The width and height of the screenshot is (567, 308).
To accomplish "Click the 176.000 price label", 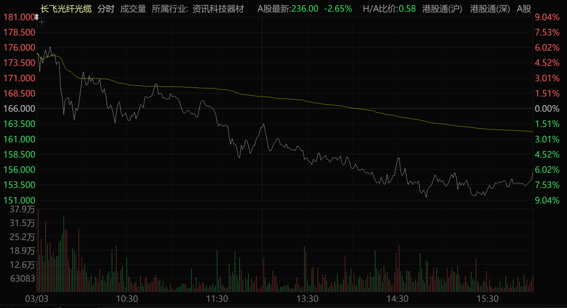I will coord(19,48).
